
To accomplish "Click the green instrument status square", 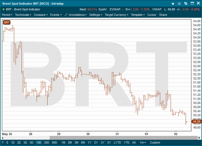I will click(x=4, y=9).
